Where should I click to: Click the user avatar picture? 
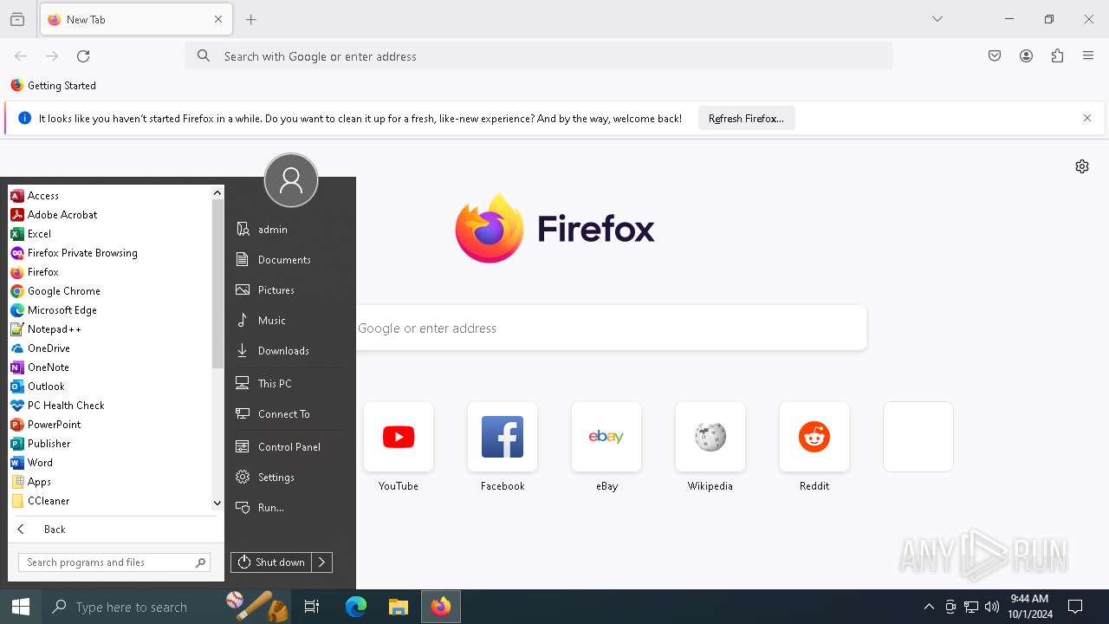click(291, 180)
